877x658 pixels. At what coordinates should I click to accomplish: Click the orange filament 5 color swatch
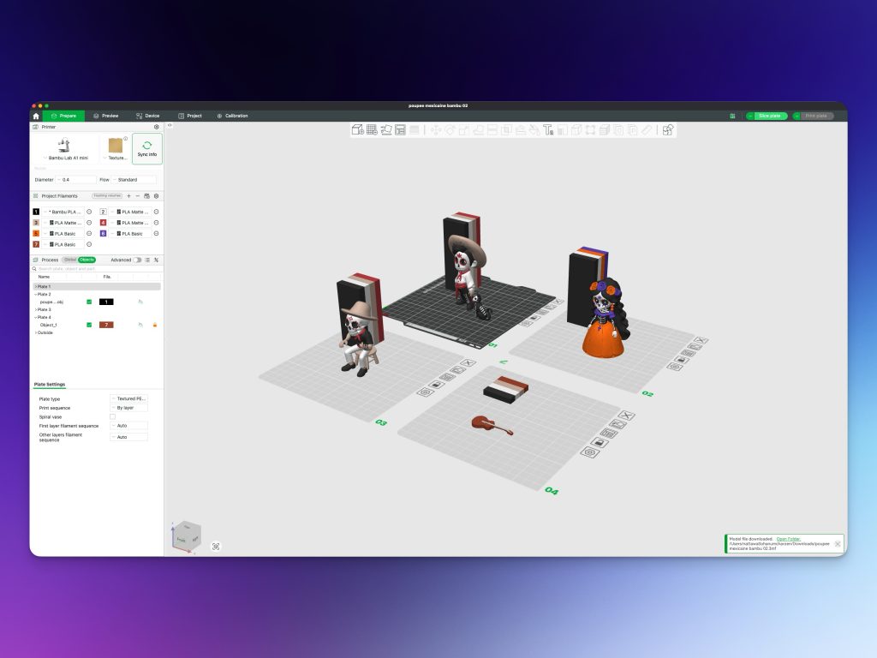pyautogui.click(x=36, y=233)
